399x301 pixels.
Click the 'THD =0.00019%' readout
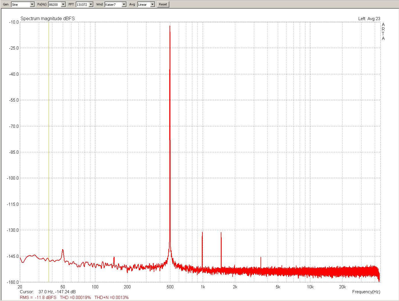(x=75, y=298)
